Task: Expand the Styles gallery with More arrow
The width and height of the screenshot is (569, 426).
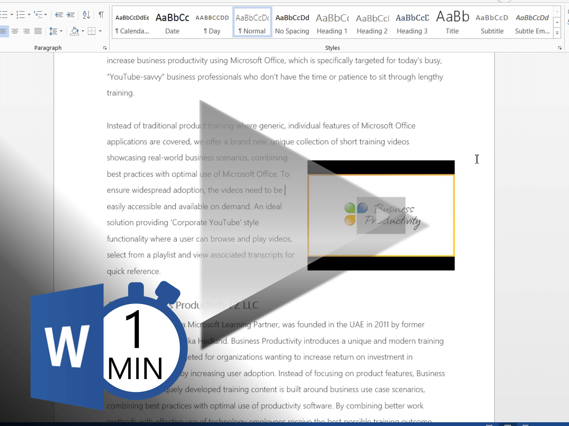Action: (x=557, y=33)
